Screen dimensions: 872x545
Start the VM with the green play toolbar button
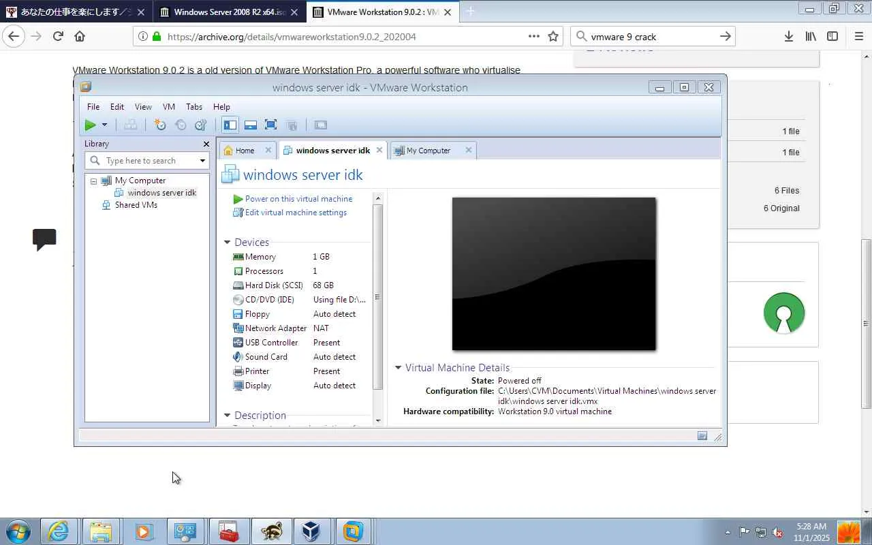90,125
